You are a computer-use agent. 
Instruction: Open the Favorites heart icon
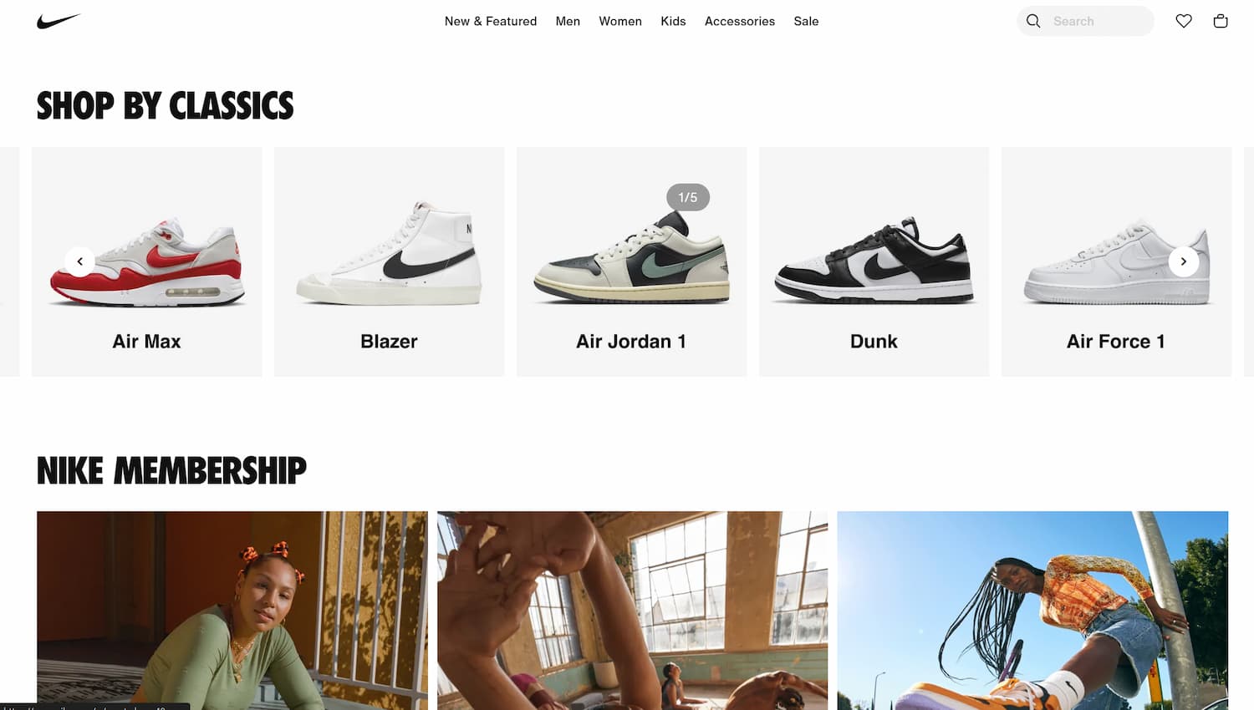[1184, 21]
